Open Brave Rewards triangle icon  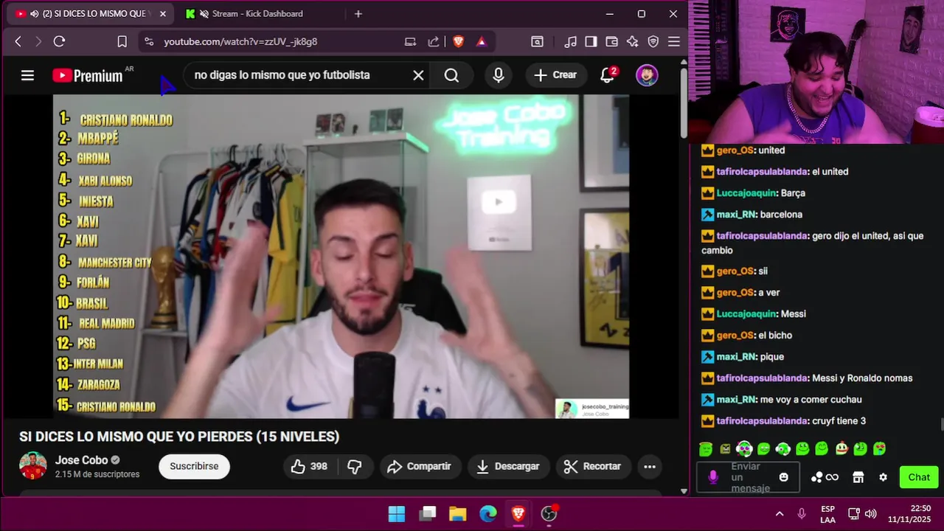pos(482,42)
